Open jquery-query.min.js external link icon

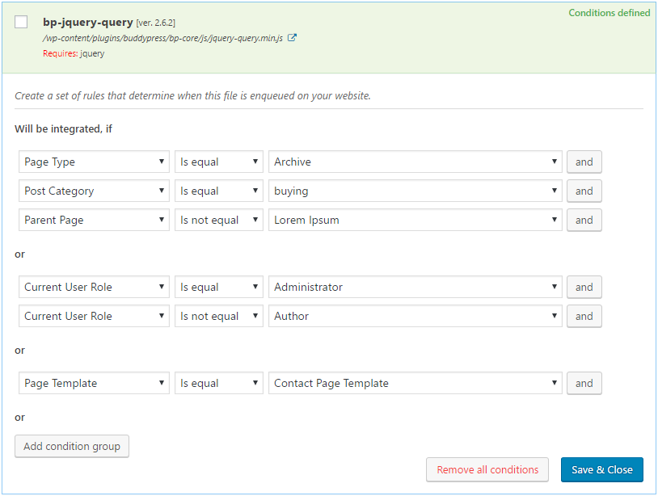click(x=292, y=38)
